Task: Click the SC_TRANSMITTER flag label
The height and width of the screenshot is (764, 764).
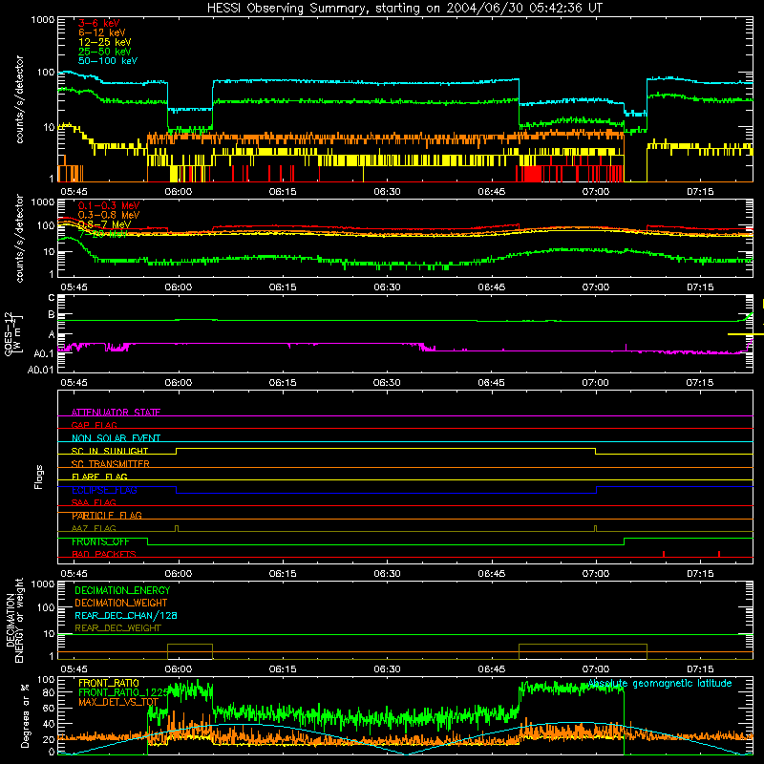Action: (110, 464)
